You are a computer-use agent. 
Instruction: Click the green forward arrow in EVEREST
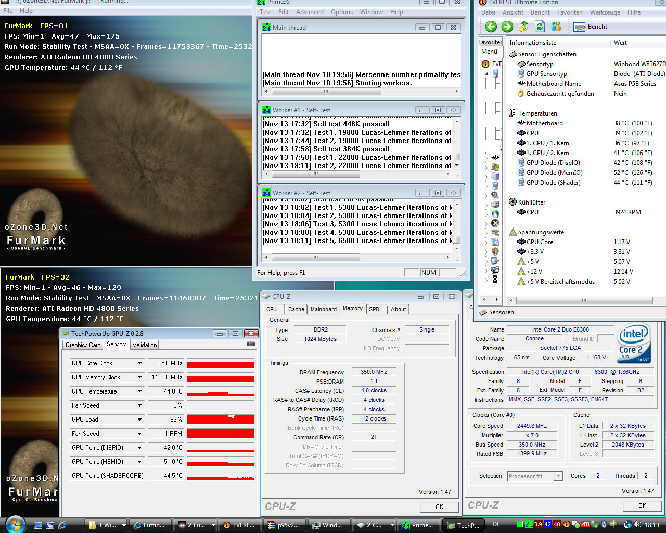click(x=507, y=27)
